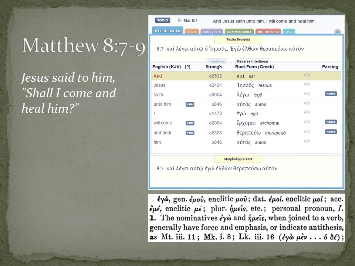Click the copy icon beside Mat 8:7
The image size is (355, 266).
[180, 20]
